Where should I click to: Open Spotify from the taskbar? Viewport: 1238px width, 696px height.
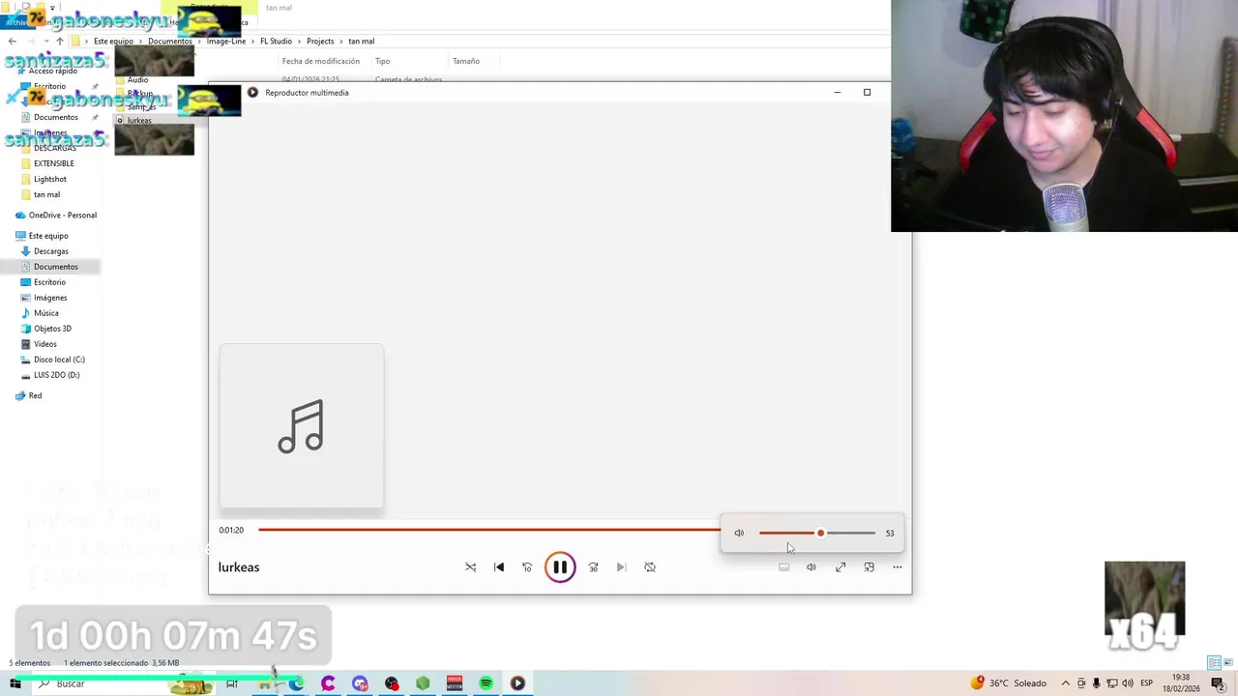point(486,683)
